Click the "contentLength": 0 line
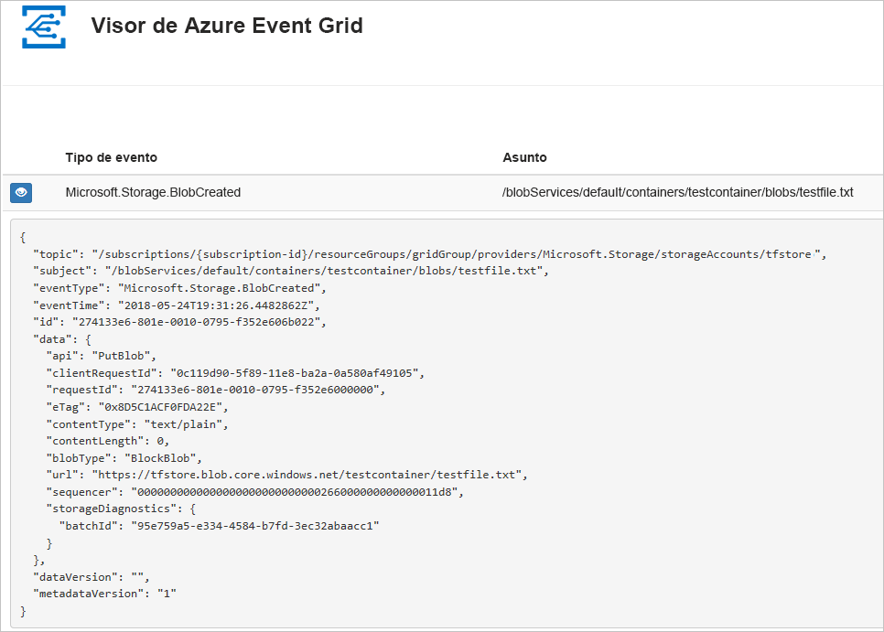Viewport: 884px width, 632px height. pyautogui.click(x=108, y=441)
